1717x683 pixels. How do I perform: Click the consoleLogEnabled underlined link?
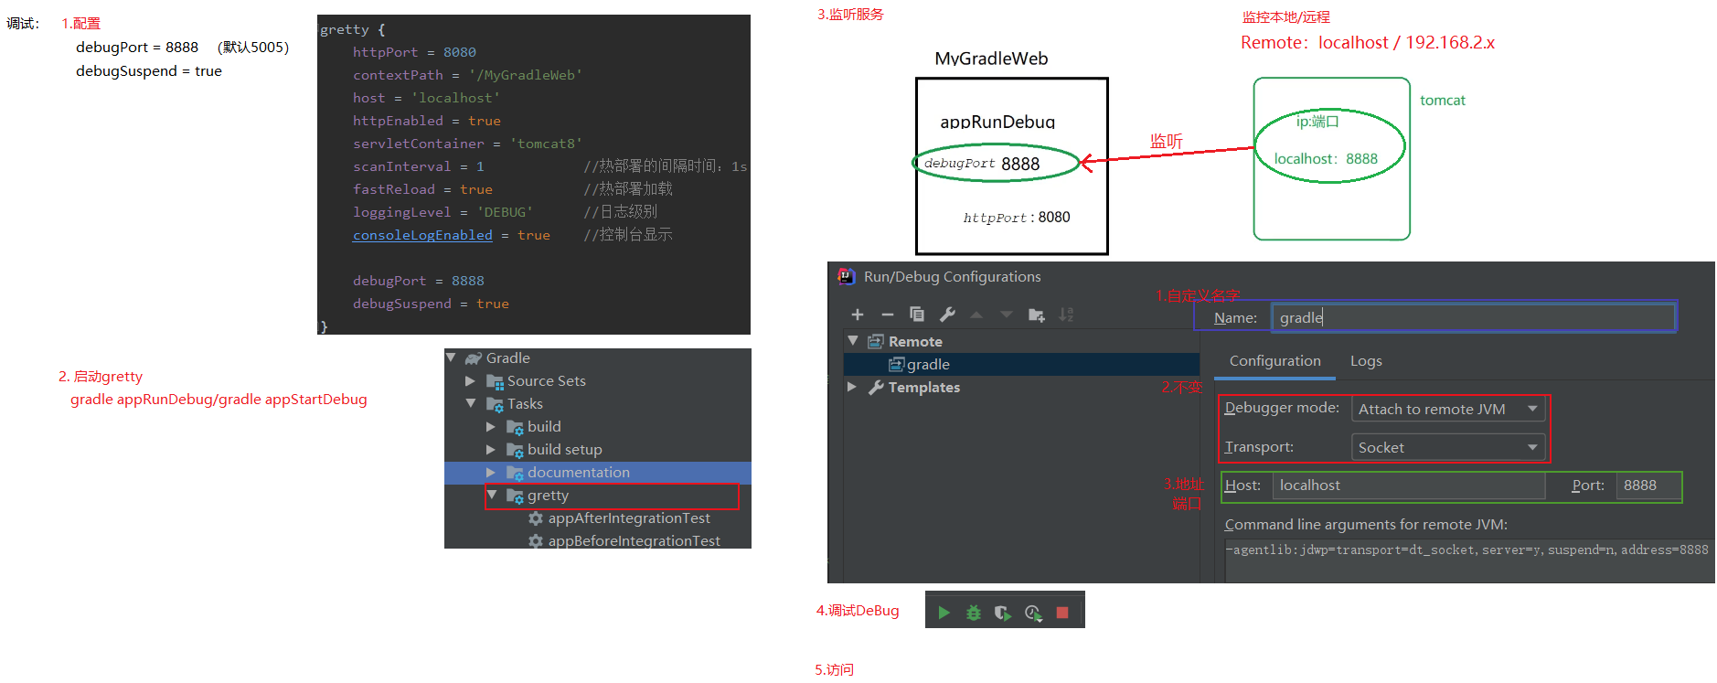coord(422,235)
